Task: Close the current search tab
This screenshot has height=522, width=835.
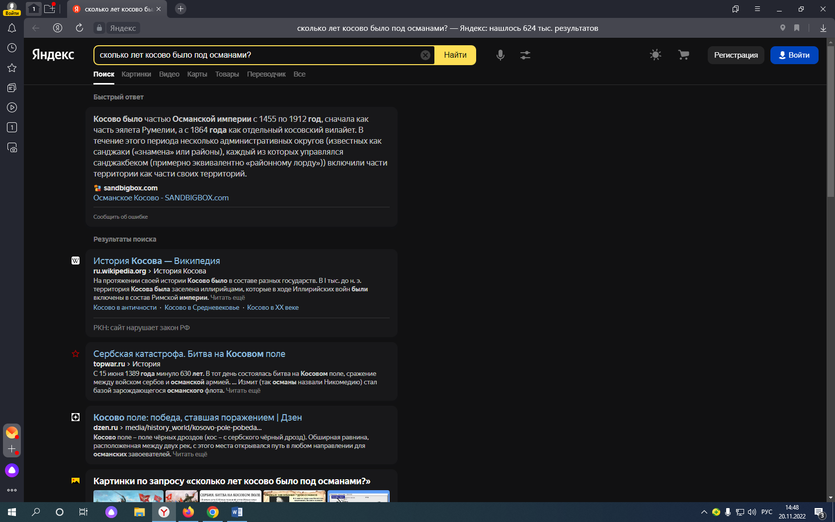Action: point(159,9)
